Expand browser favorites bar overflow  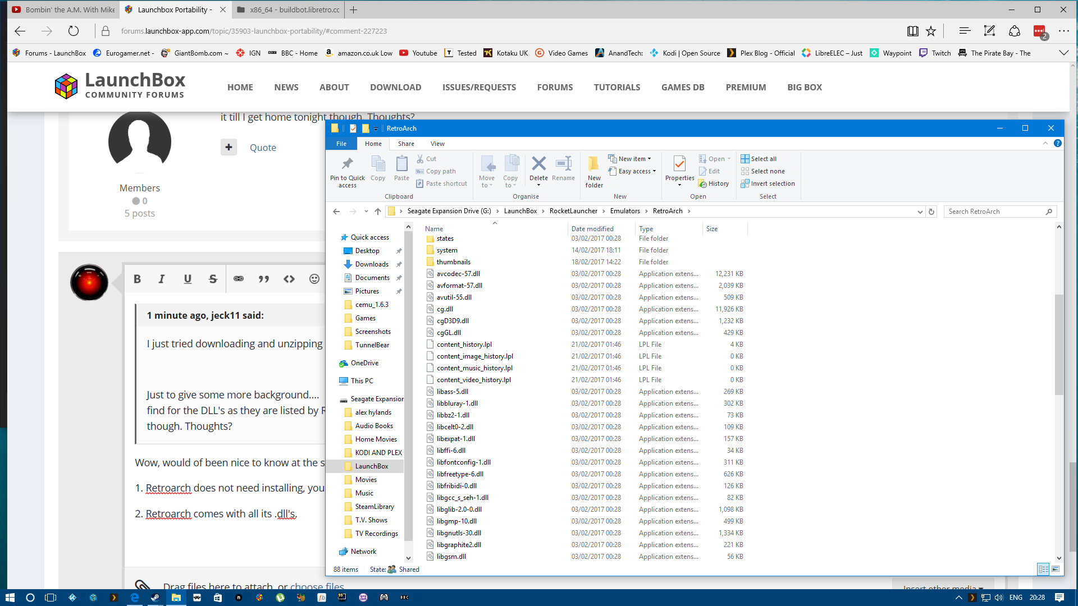pos(1063,53)
